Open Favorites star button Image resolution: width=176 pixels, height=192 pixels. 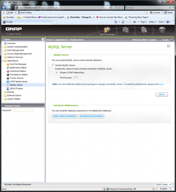[x=8, y=17]
